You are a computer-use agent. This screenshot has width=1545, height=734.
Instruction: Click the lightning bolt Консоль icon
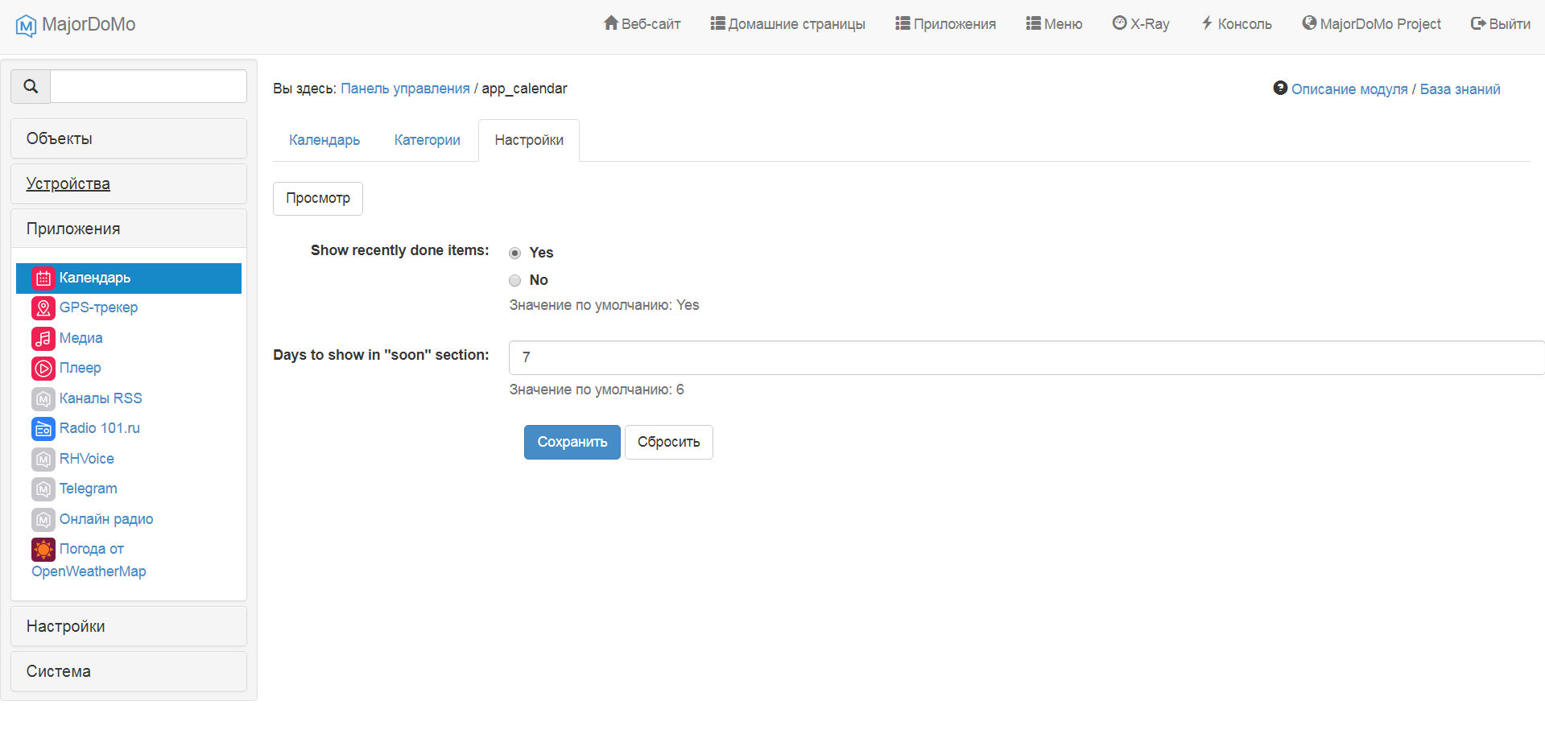1207,23
